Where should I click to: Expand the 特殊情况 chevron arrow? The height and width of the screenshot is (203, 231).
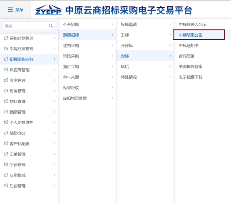[x=170, y=77]
